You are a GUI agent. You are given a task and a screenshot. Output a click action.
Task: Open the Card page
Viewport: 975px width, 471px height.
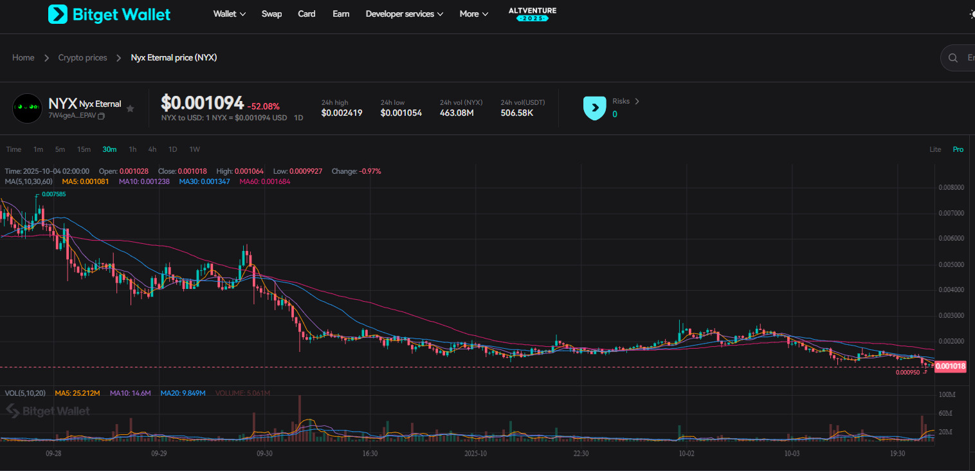click(307, 14)
